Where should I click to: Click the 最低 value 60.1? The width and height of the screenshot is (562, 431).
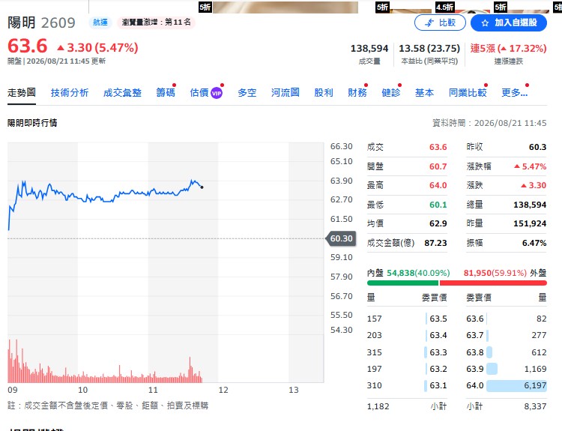tap(438, 205)
